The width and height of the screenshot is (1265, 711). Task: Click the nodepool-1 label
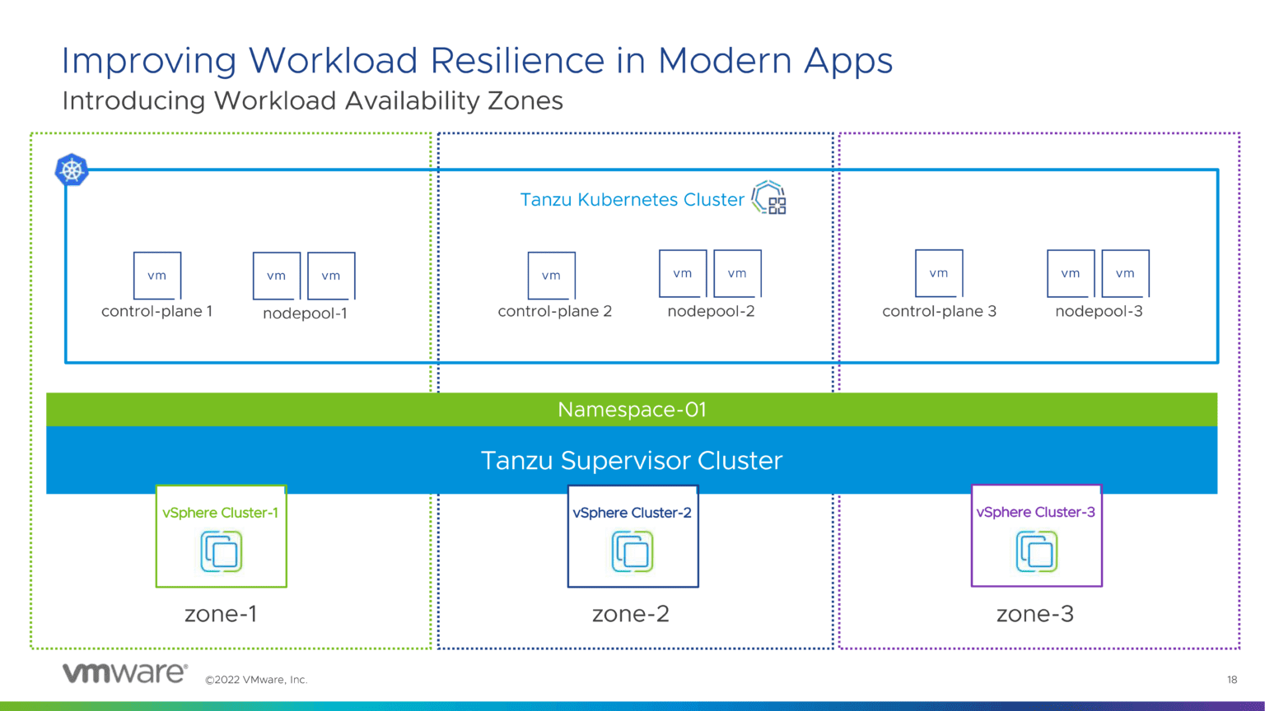pos(303,314)
